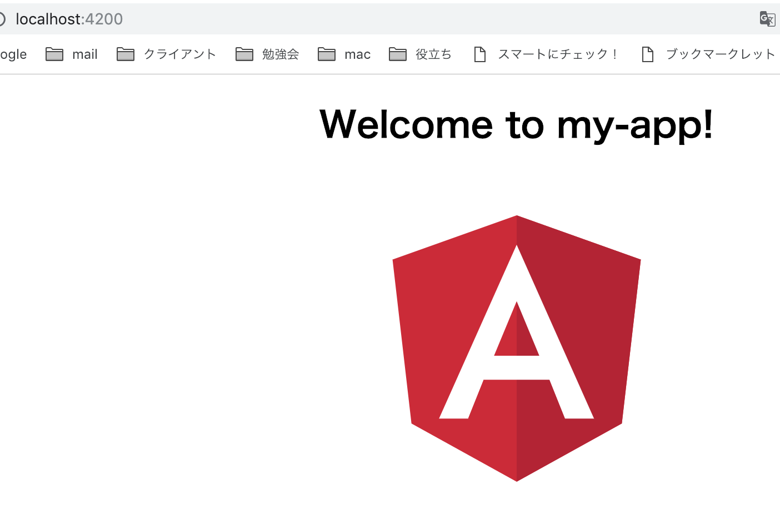This screenshot has width=780, height=525.
Task: Click the ブックマークレット page icon
Action: pyautogui.click(x=647, y=54)
